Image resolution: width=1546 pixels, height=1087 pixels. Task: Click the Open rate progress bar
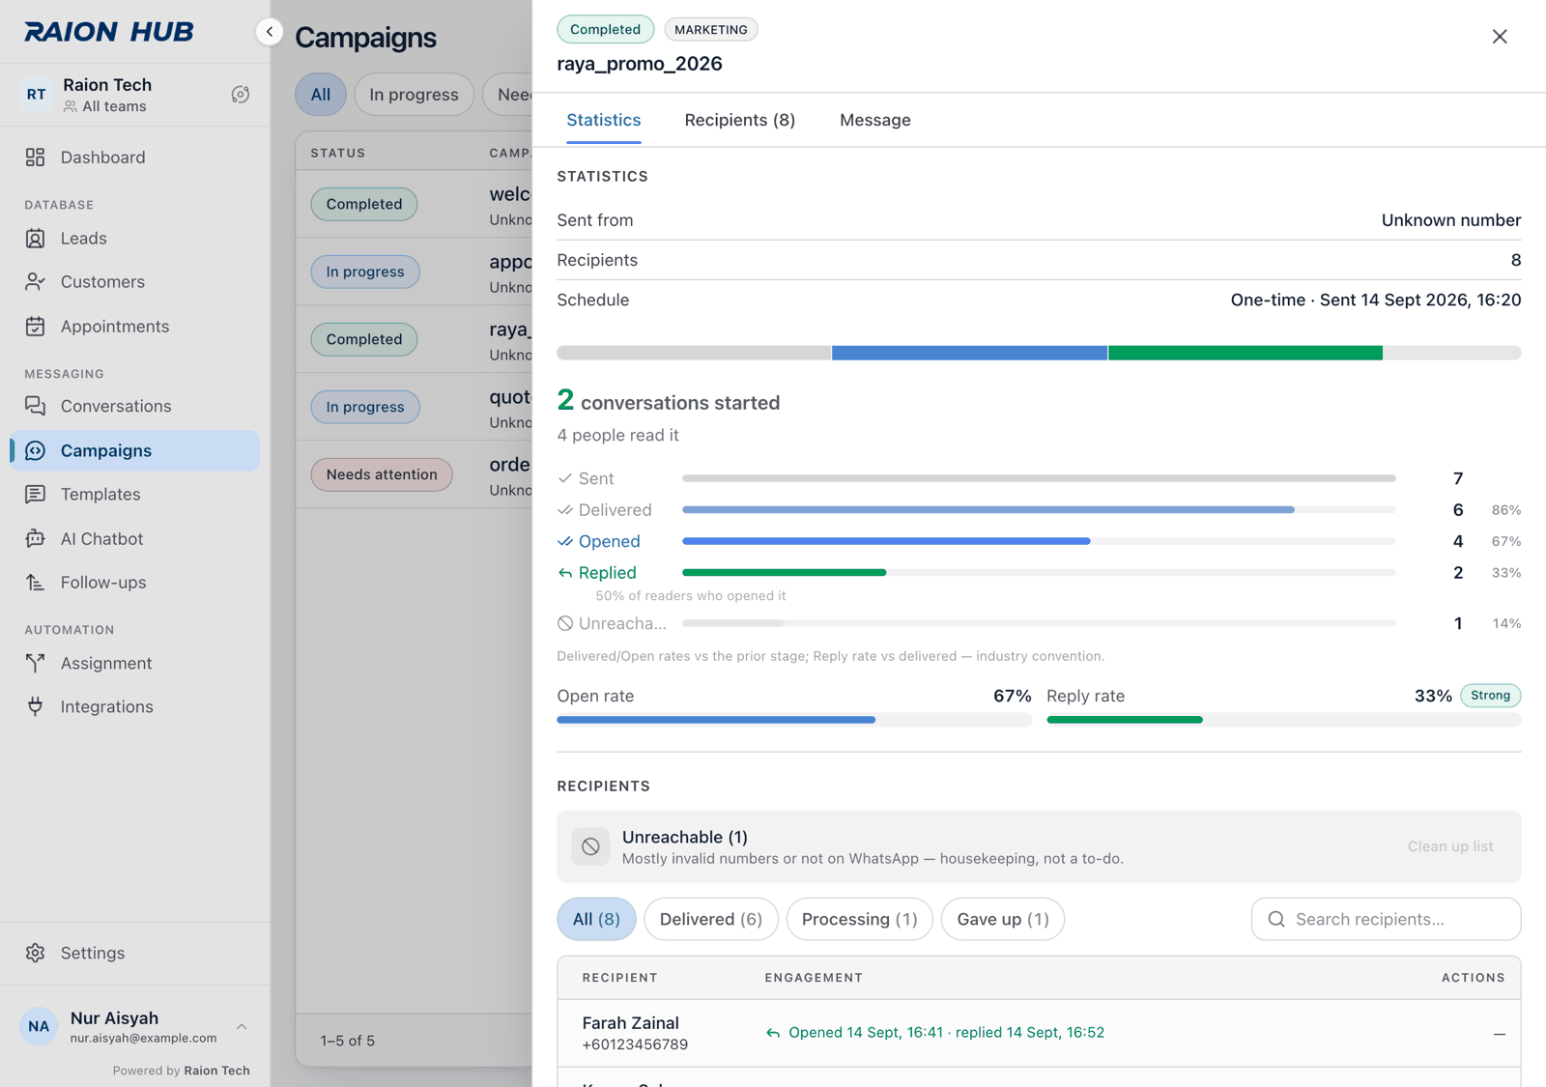(x=794, y=720)
